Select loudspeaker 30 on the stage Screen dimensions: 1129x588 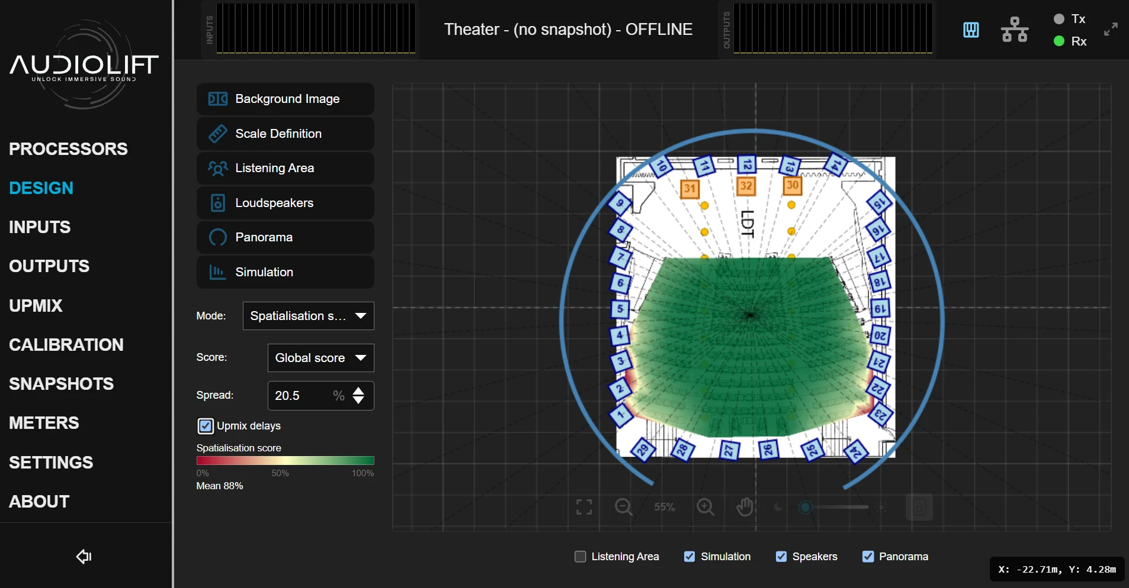point(792,185)
